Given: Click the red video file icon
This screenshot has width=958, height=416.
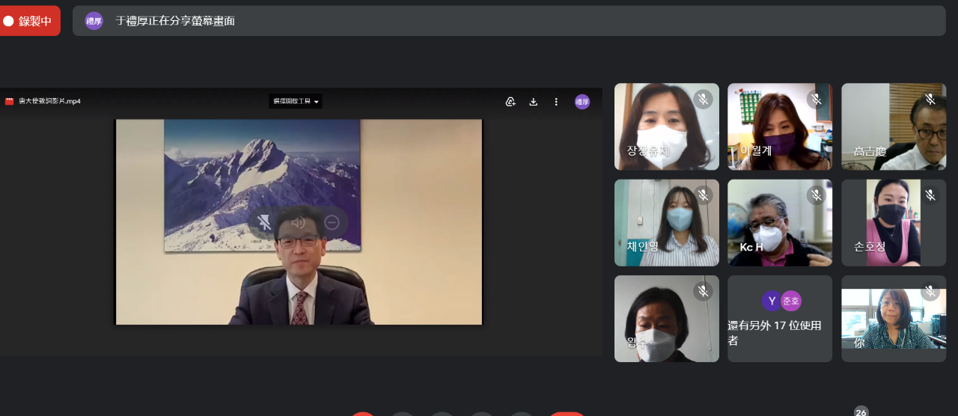Looking at the screenshot, I should tap(10, 102).
